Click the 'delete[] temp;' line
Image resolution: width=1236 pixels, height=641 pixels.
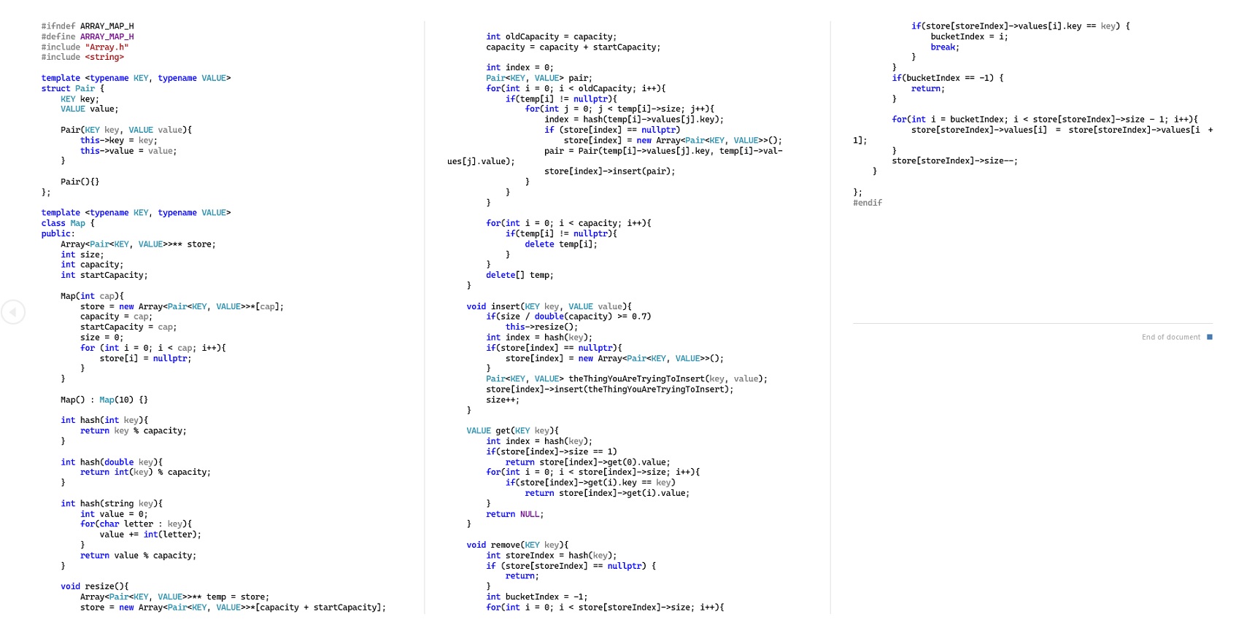[x=520, y=275]
